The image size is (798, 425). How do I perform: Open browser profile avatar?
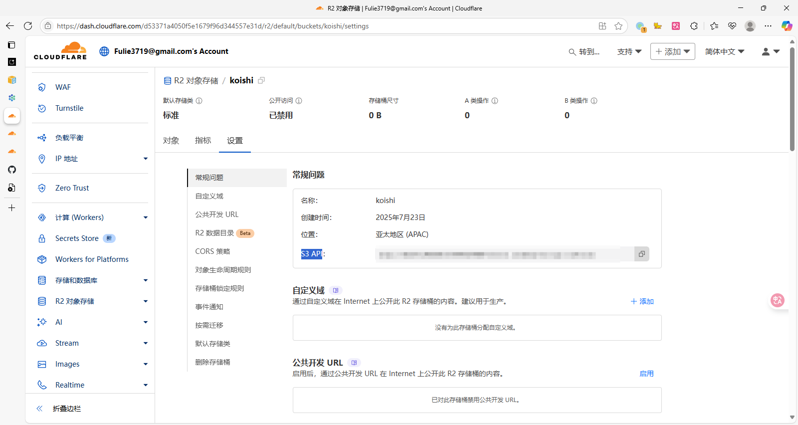click(750, 26)
